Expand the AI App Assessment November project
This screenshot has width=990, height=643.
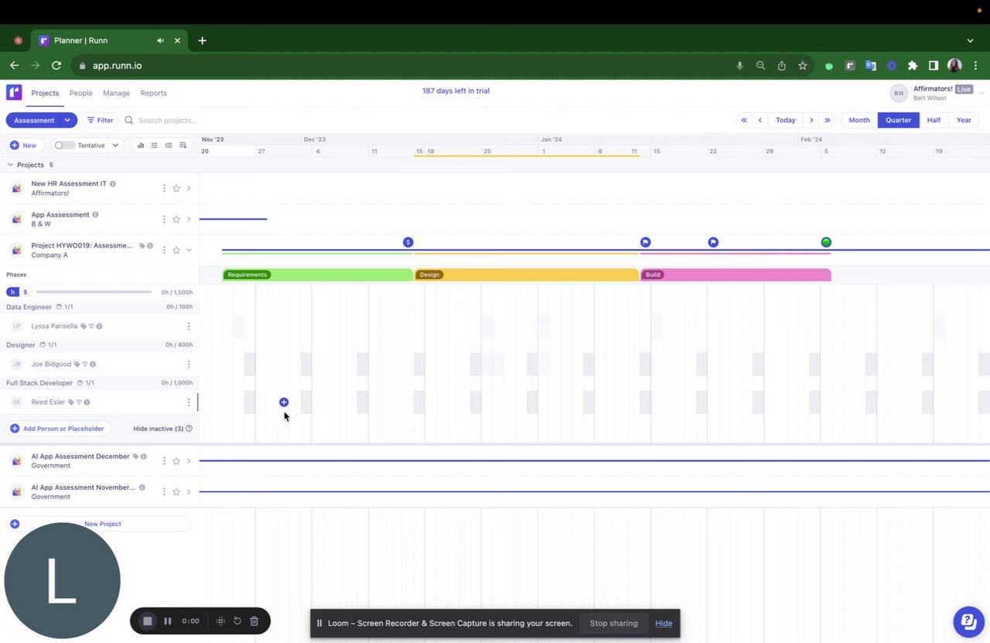[189, 492]
